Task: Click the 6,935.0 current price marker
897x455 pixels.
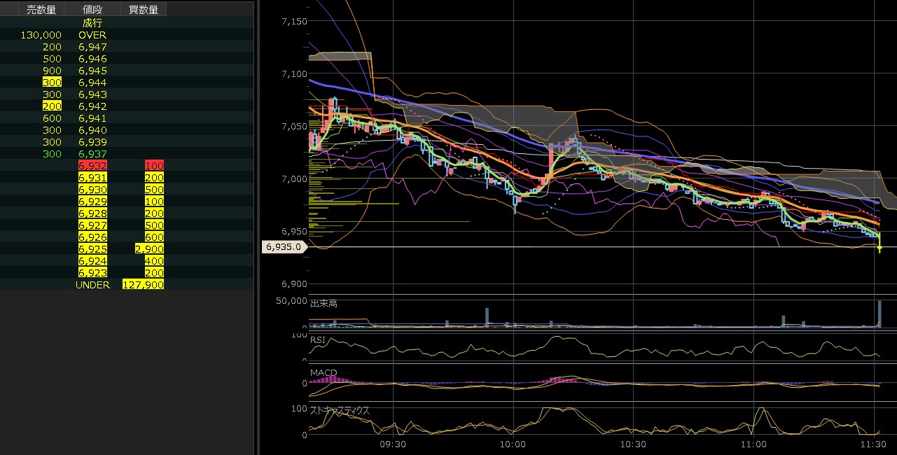Action: 284,246
